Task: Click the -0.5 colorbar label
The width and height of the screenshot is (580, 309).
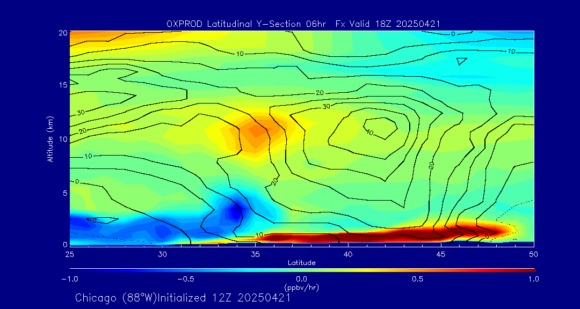Action: pyautogui.click(x=186, y=279)
